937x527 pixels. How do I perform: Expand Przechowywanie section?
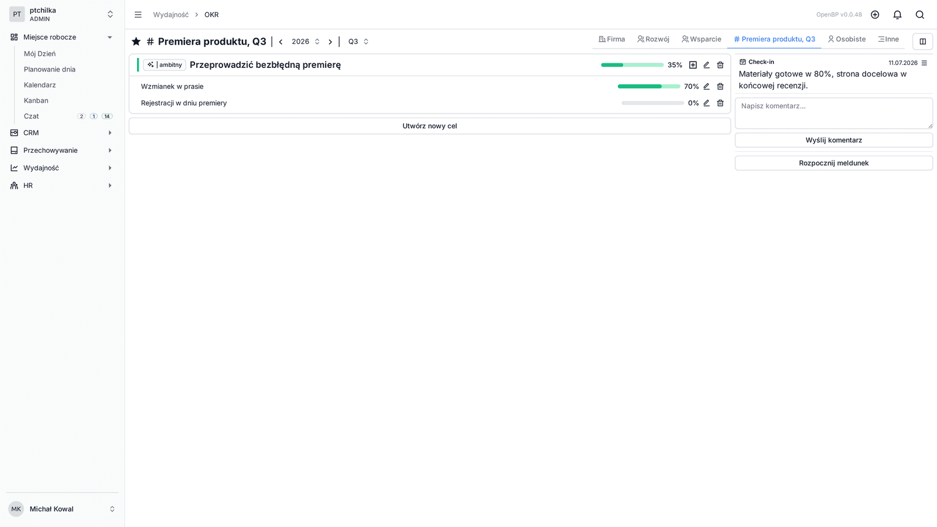[x=61, y=150]
